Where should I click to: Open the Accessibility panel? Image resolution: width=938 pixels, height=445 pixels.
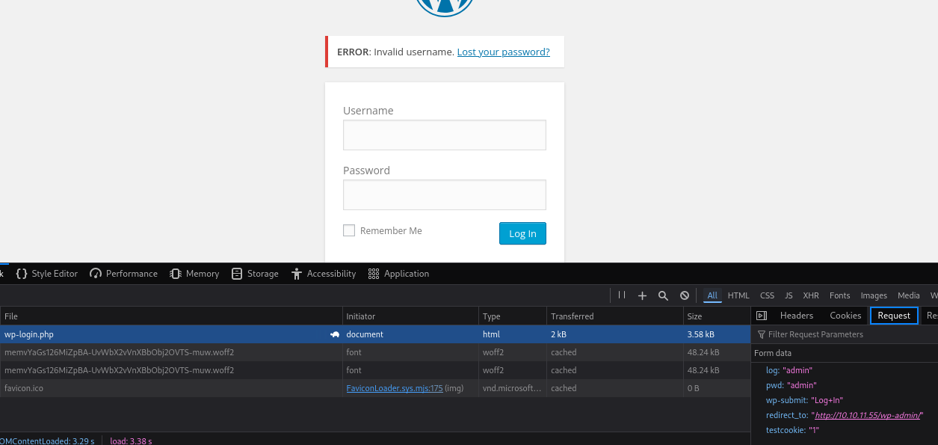pos(324,274)
